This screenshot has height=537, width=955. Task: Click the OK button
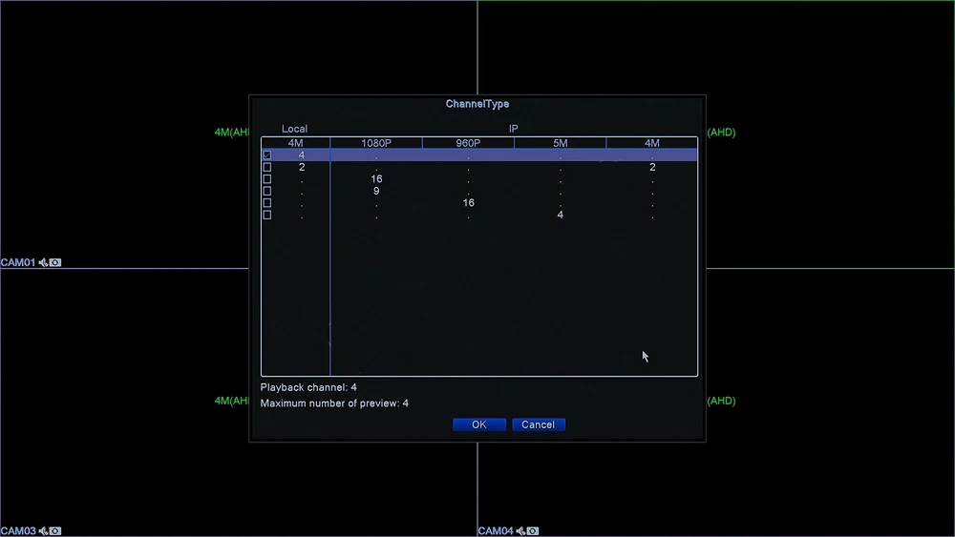479,424
